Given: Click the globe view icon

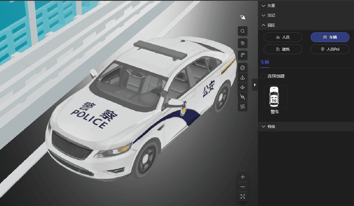Looking at the screenshot, I should point(243,68).
